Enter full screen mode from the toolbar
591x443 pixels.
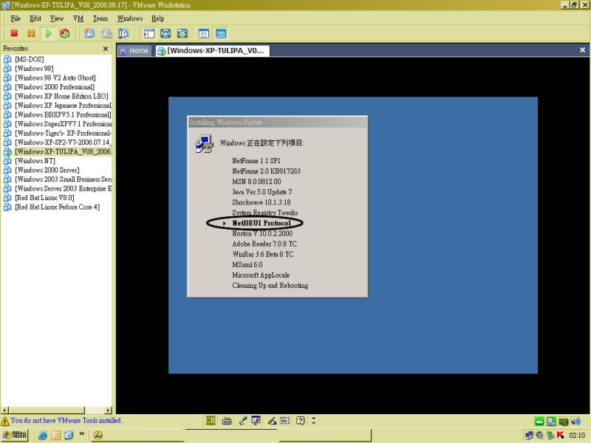click(182, 33)
